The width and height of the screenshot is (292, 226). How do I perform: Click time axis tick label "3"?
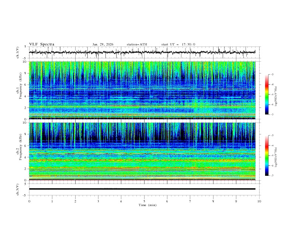[x=98, y=201]
